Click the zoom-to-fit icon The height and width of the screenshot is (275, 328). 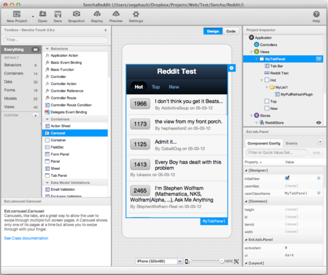tap(236, 261)
